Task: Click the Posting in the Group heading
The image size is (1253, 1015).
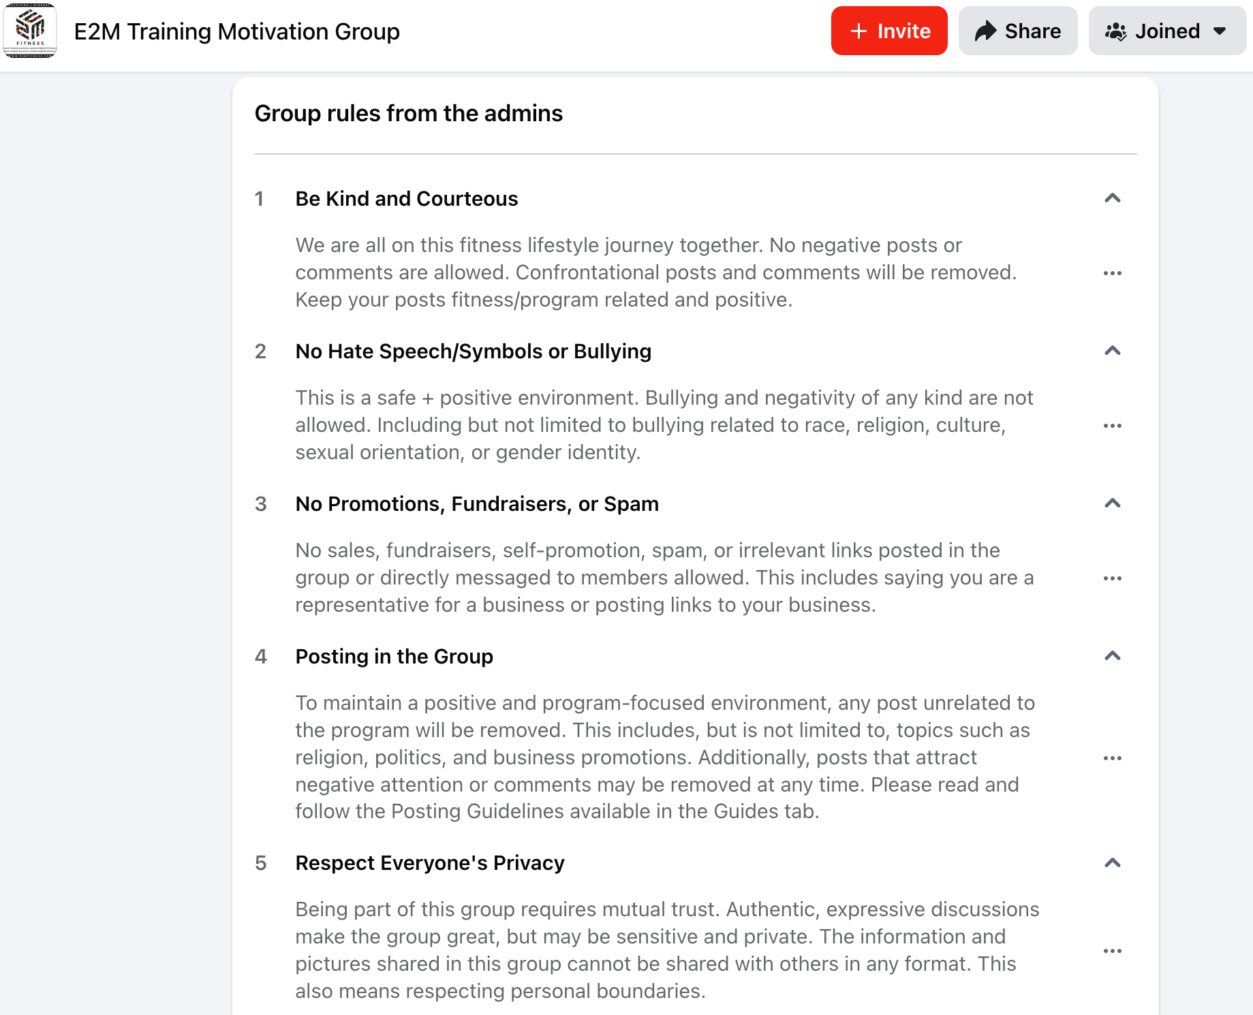Action: (394, 657)
